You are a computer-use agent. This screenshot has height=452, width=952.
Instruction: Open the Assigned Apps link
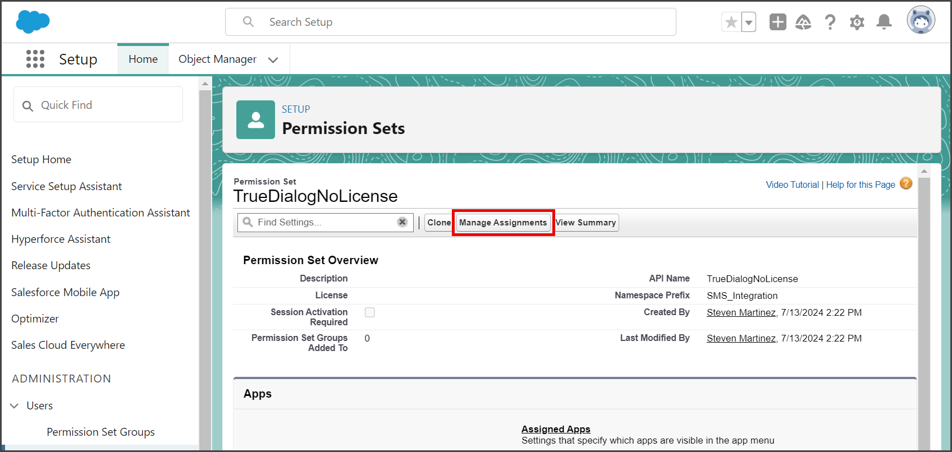pos(556,429)
